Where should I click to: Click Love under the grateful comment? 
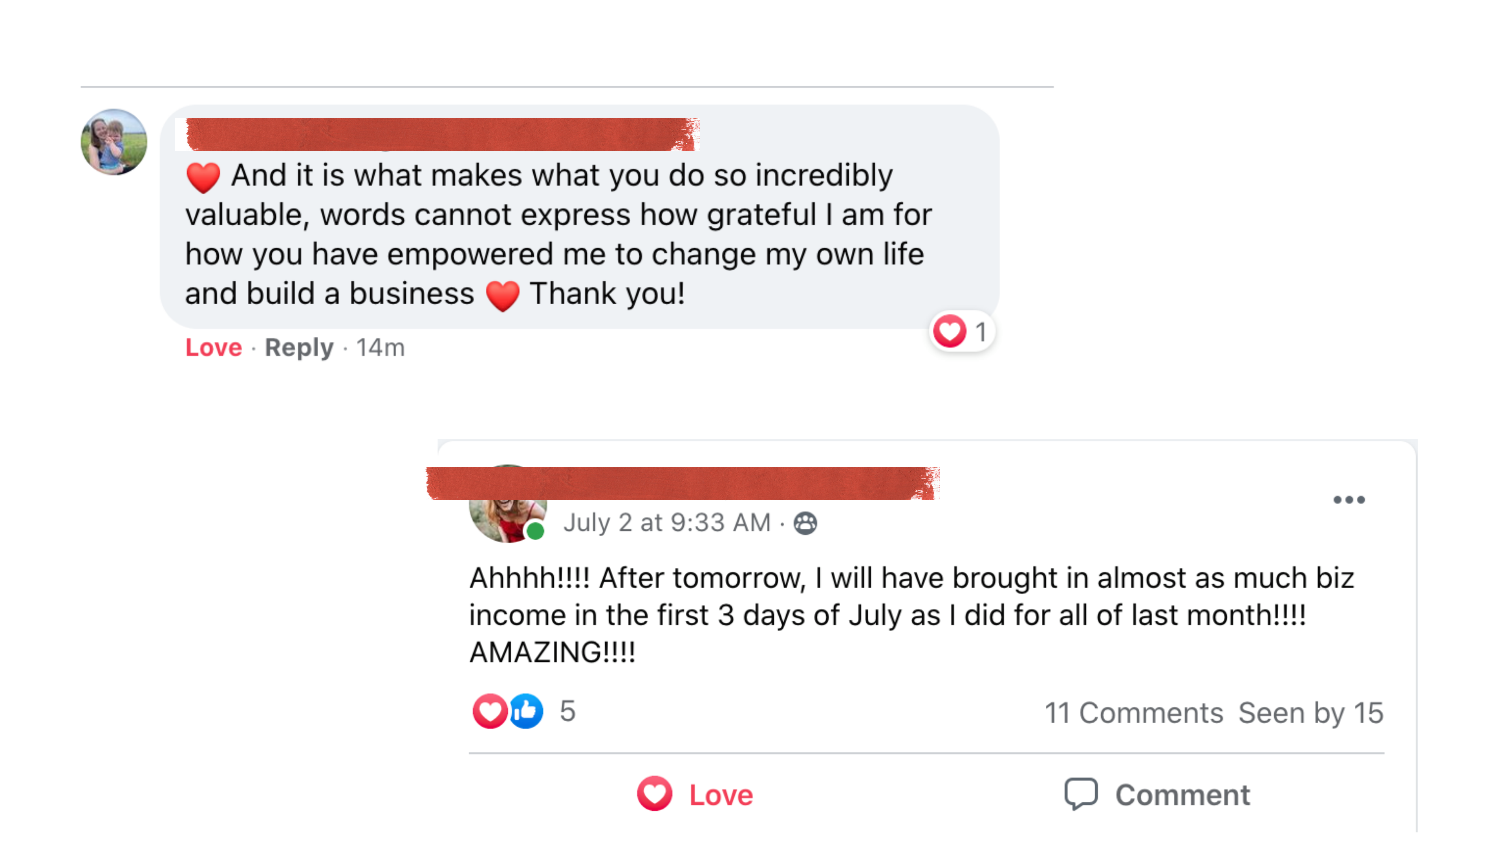[x=214, y=347]
